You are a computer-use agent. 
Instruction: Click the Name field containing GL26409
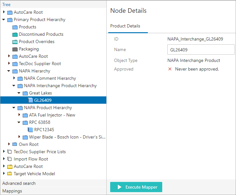[x=201, y=49]
